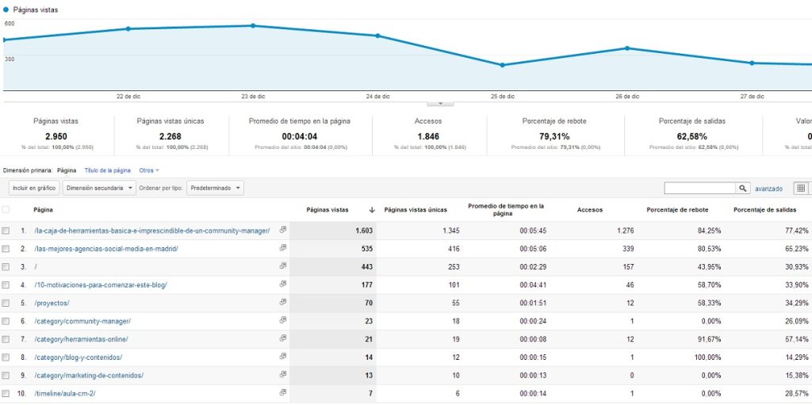The width and height of the screenshot is (812, 405).
Task: Toggle the select-all checkbox in table header
Action: coord(6,210)
